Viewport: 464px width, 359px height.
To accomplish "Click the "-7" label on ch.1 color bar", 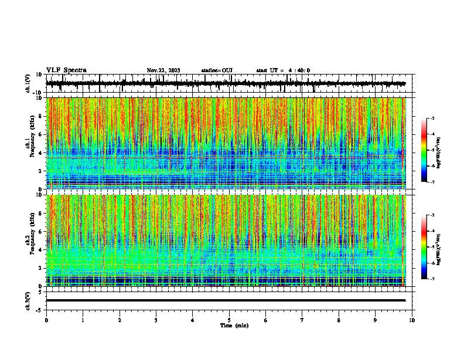I will pos(432,182).
